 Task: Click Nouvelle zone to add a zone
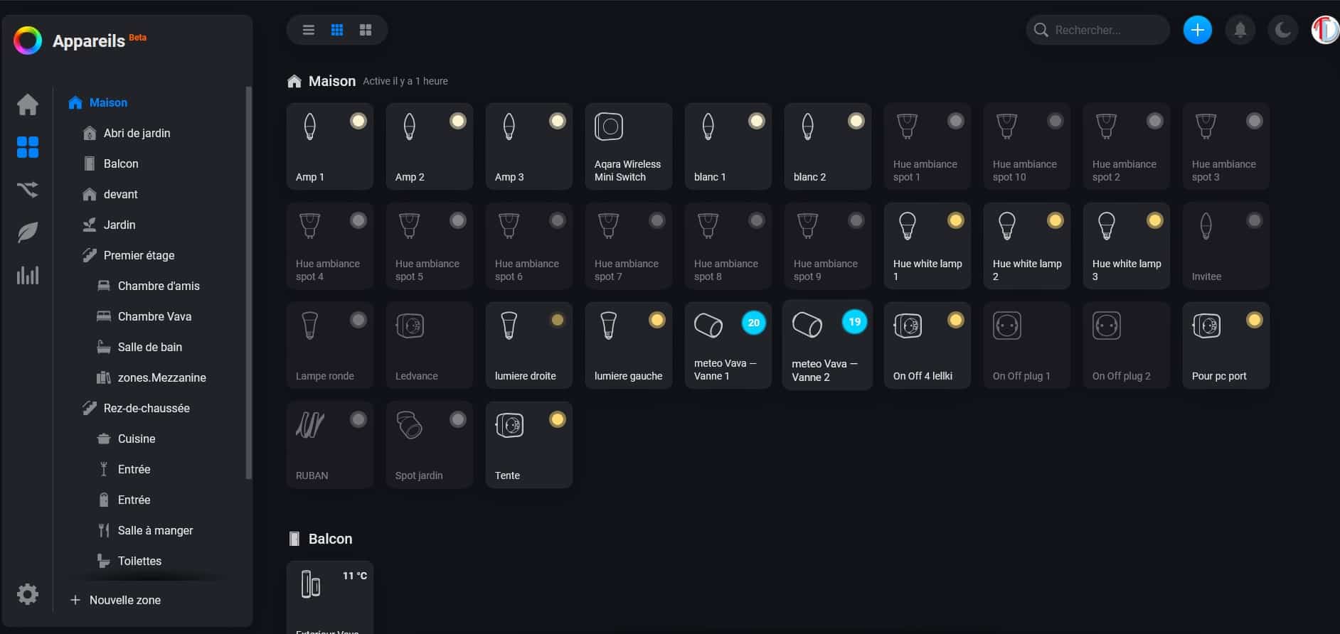(x=124, y=600)
